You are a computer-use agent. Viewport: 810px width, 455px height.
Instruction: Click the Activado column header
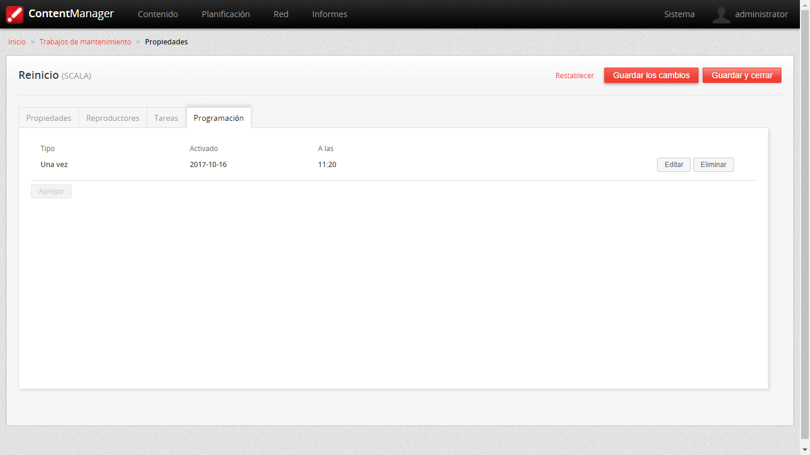click(204, 149)
